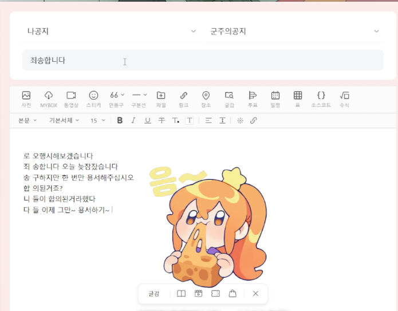Open the 스티커 sticker picker
Viewport: 398px width, 311px height.
pyautogui.click(x=93, y=99)
